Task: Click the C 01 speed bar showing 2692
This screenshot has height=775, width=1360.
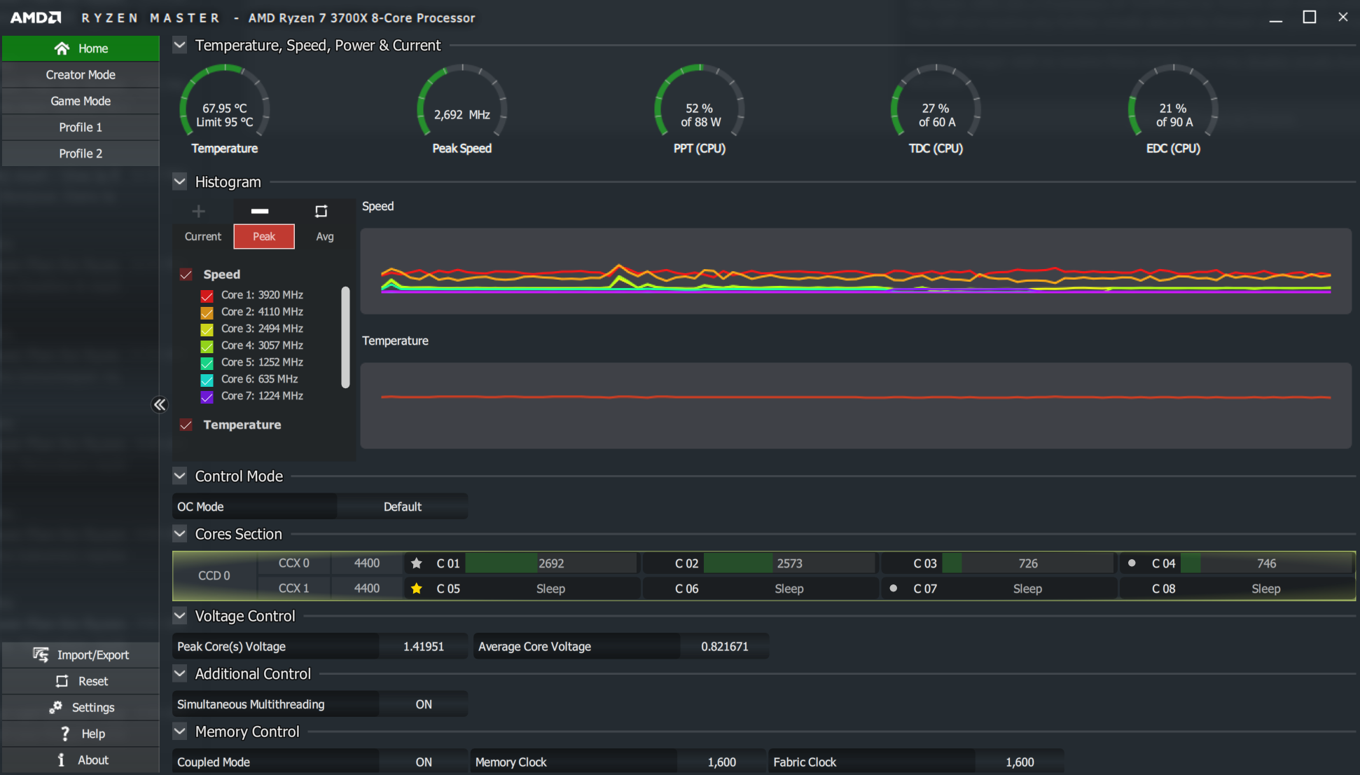Action: (551, 563)
